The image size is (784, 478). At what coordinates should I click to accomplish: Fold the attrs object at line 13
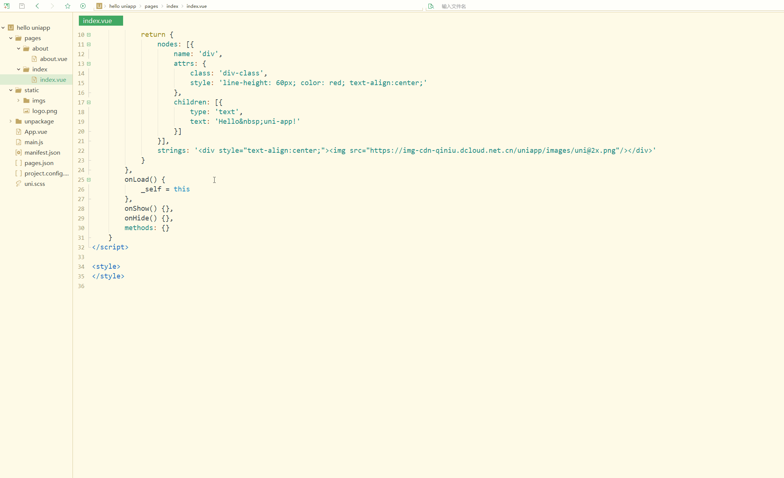pos(89,64)
